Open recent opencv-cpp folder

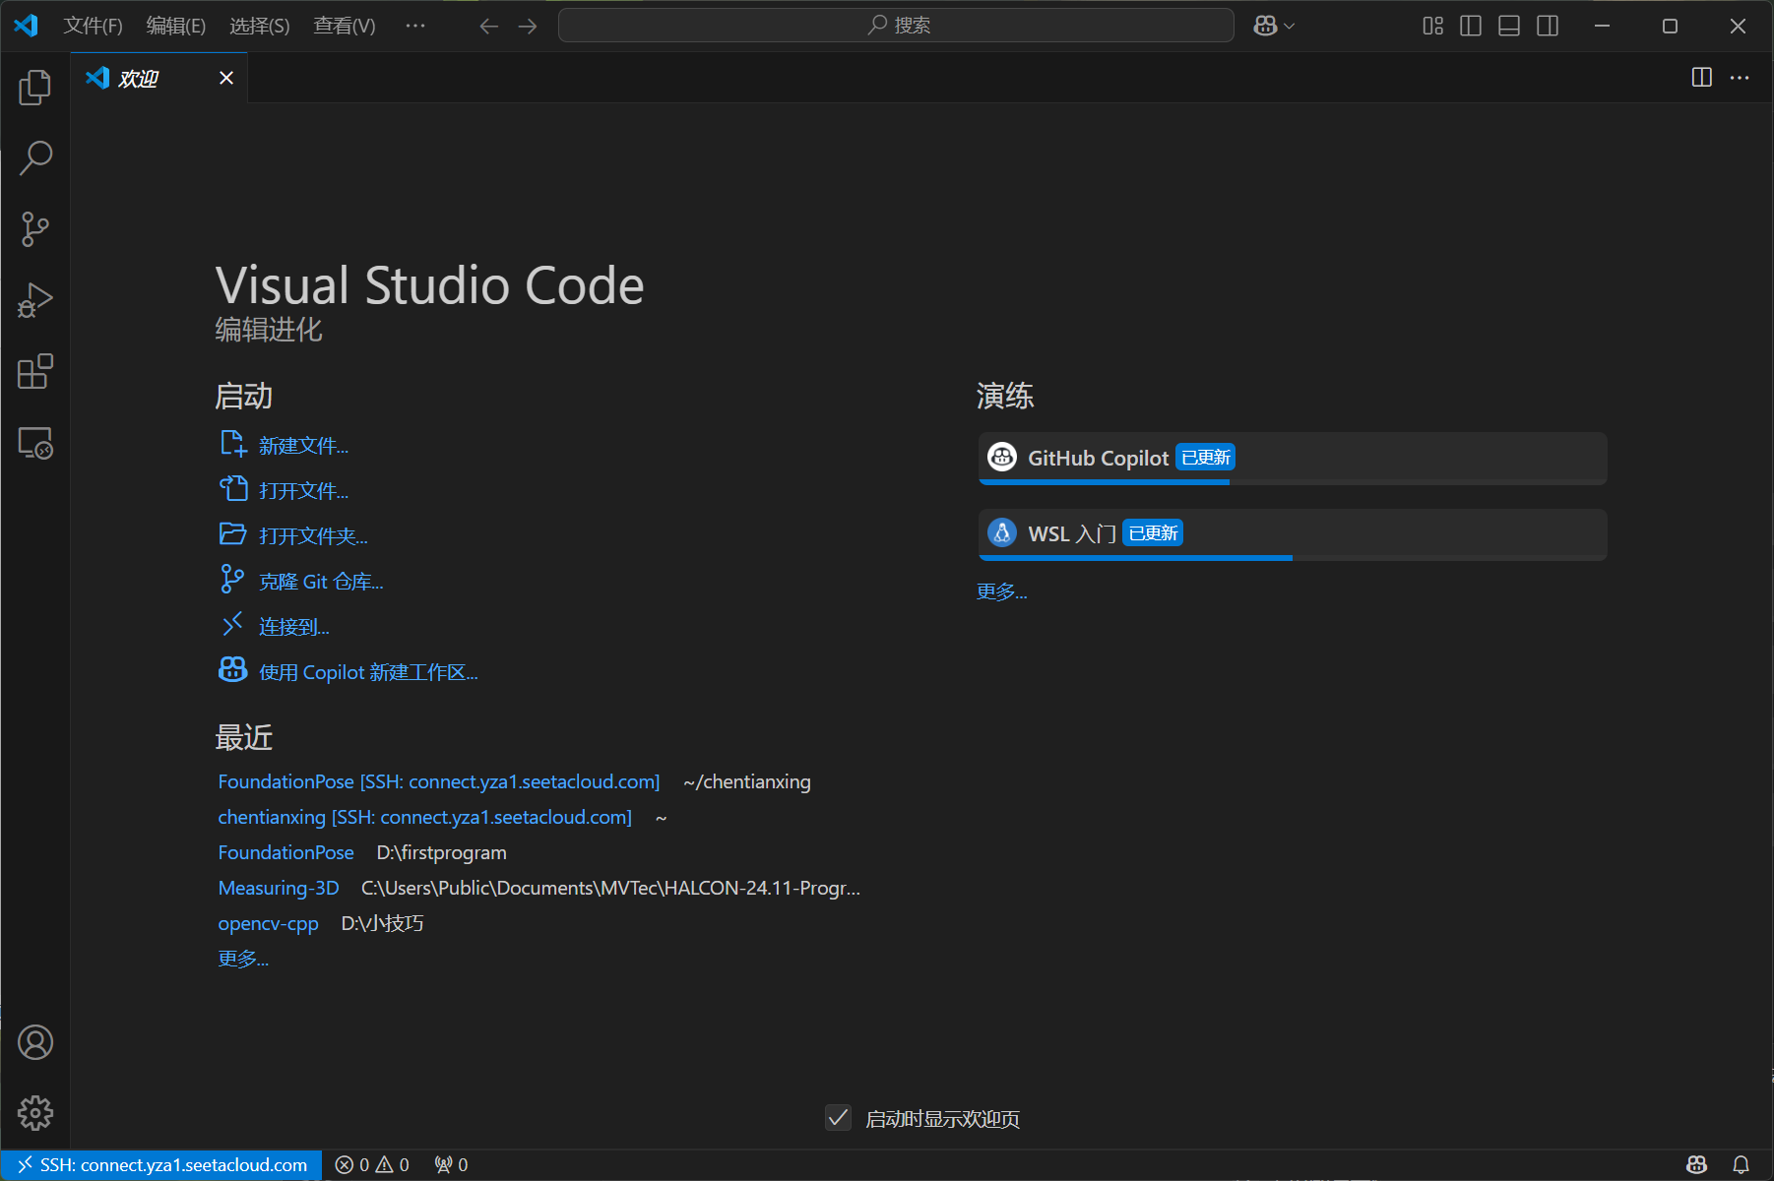tap(268, 923)
